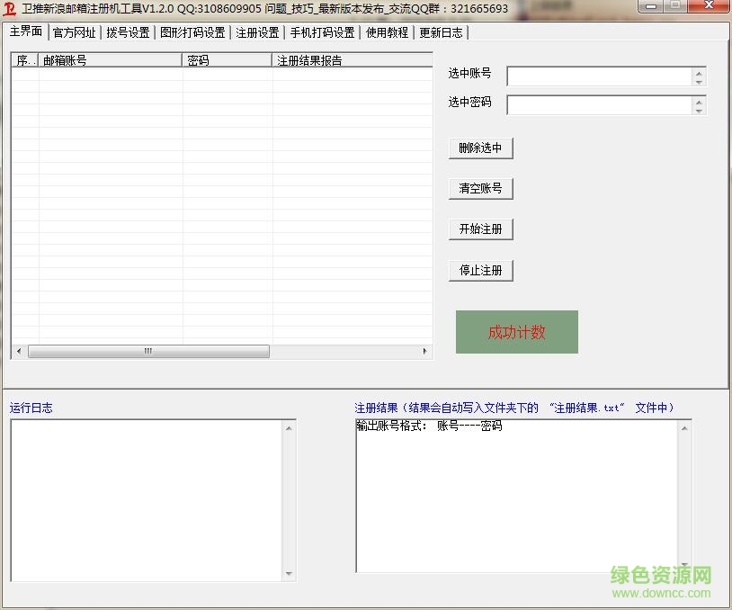Sort the list by 邮箱账号 column header
This screenshot has width=732, height=610.
106,59
